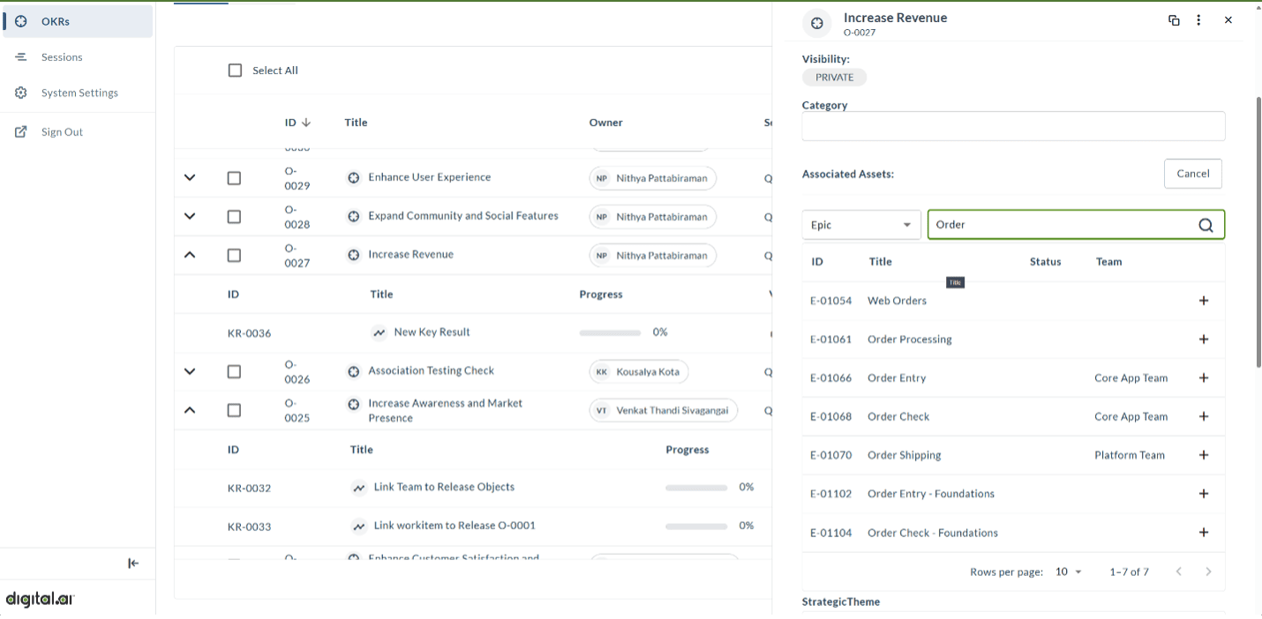This screenshot has height=619, width=1262.
Task: Click the objective icon beside Enhance User Experience
Action: [354, 178]
